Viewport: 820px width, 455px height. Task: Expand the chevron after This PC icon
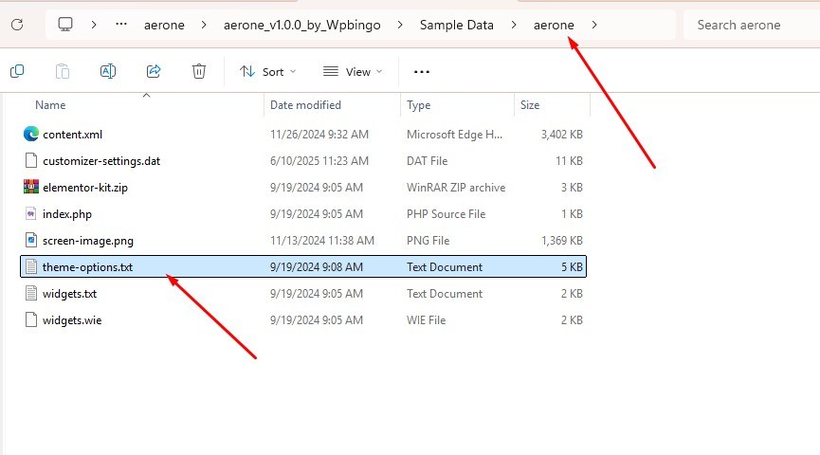click(94, 25)
